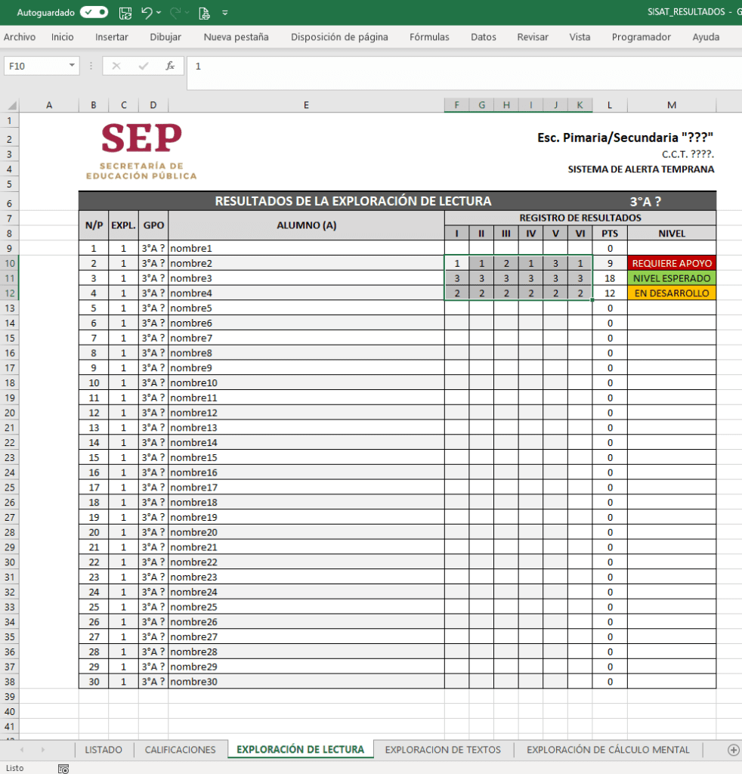The height and width of the screenshot is (774, 742).
Task: Click the nombre15 cell
Action: click(x=306, y=457)
